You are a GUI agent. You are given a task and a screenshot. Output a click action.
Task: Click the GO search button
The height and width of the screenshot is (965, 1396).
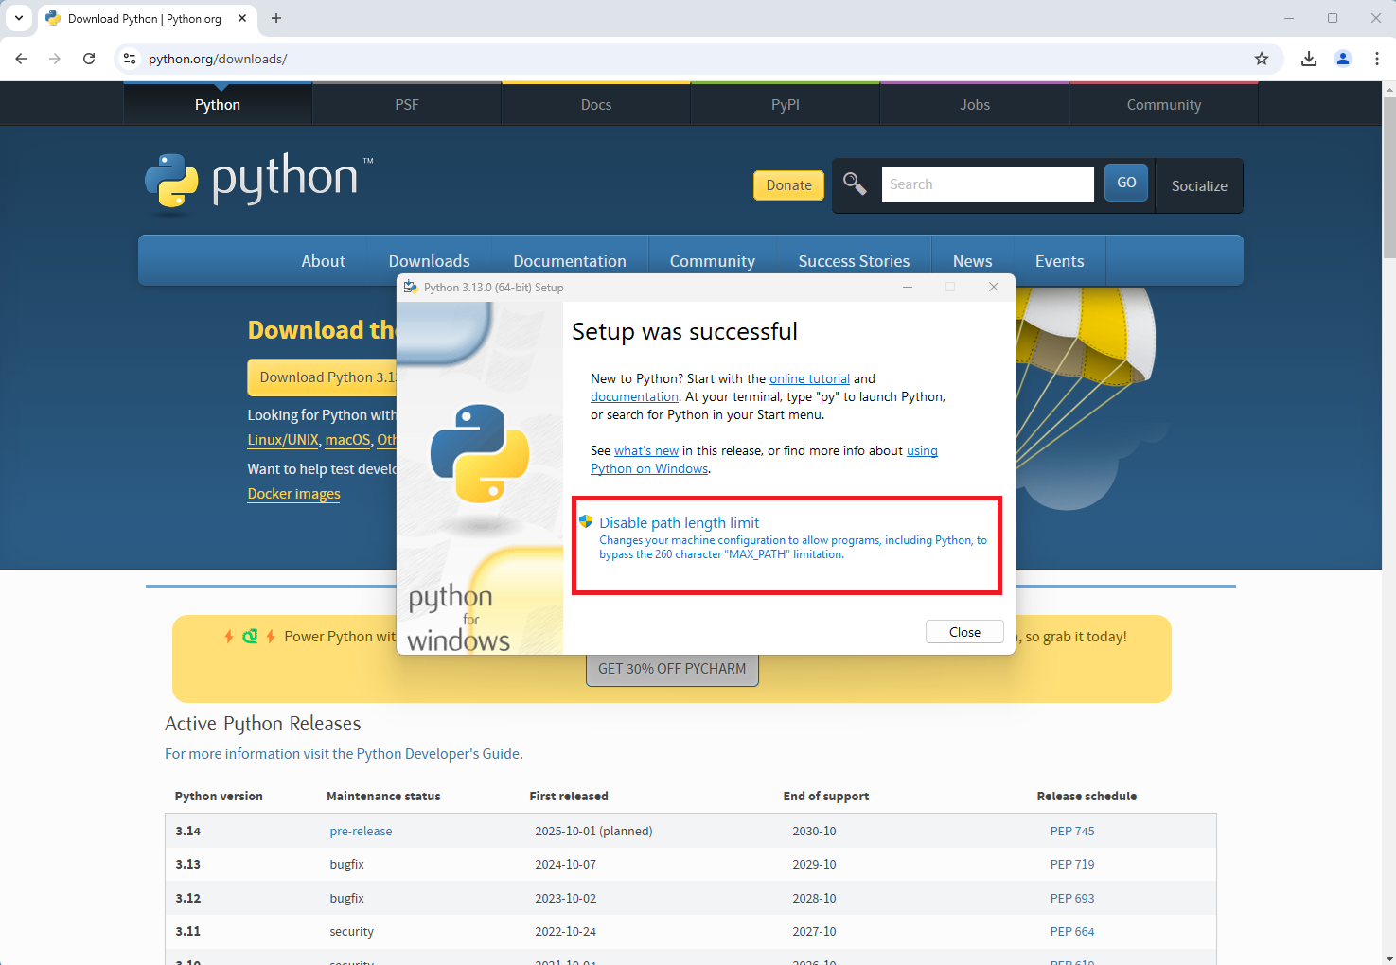pyautogui.click(x=1126, y=183)
